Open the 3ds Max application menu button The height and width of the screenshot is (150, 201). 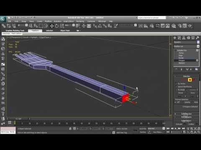pyautogui.click(x=3, y=19)
